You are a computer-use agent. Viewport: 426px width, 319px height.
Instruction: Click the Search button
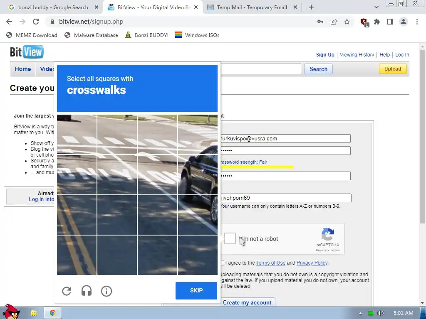(x=318, y=69)
